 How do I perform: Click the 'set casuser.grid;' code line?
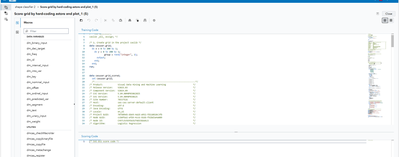coord(102,78)
